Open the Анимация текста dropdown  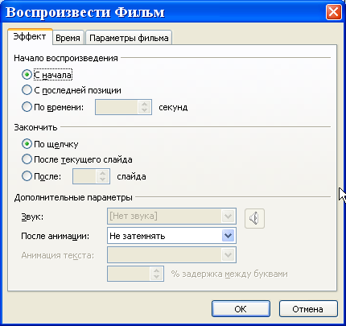click(228, 255)
